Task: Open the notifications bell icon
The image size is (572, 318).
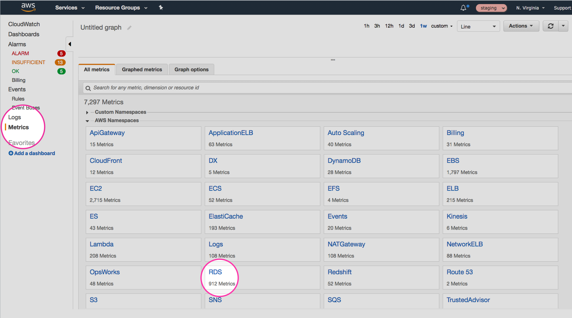Action: (463, 7)
